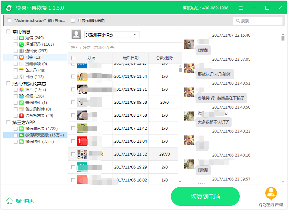
Task: Click the 返回首页 link
Action: pyautogui.click(x=25, y=201)
